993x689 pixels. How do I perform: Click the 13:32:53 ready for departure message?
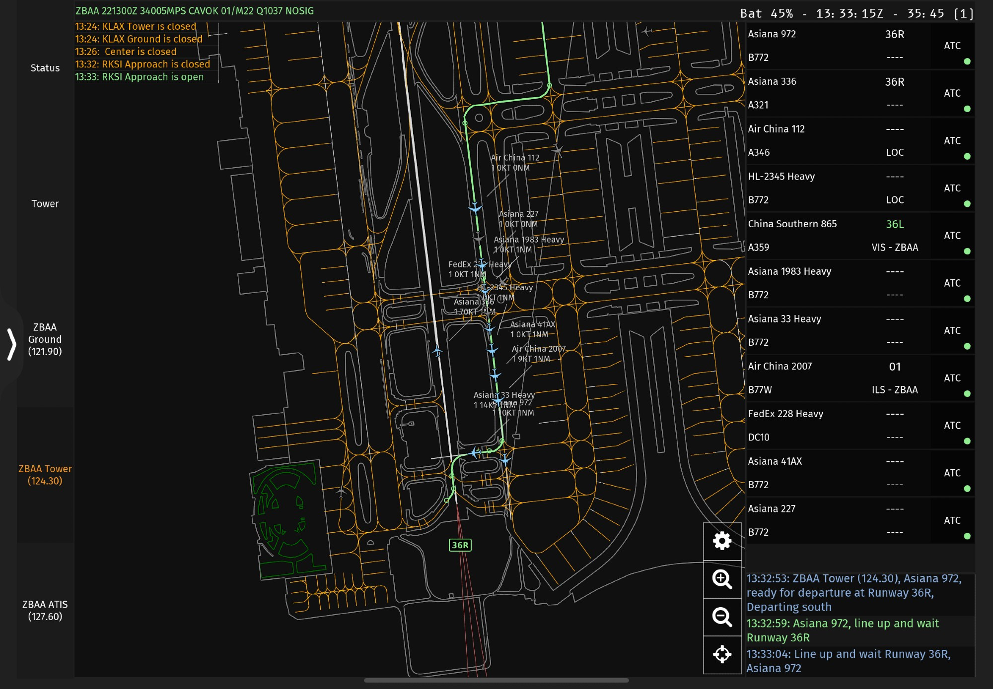[x=860, y=593]
